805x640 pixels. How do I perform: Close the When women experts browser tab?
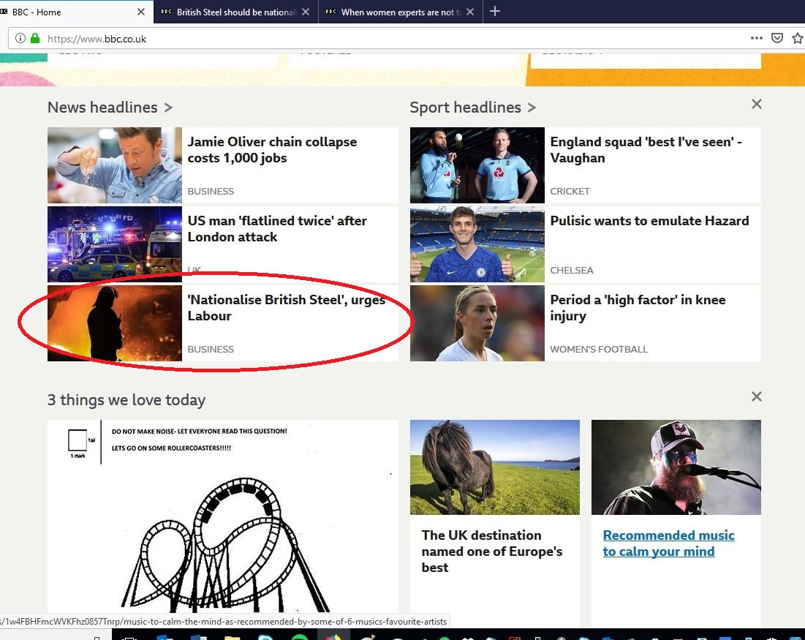469,12
